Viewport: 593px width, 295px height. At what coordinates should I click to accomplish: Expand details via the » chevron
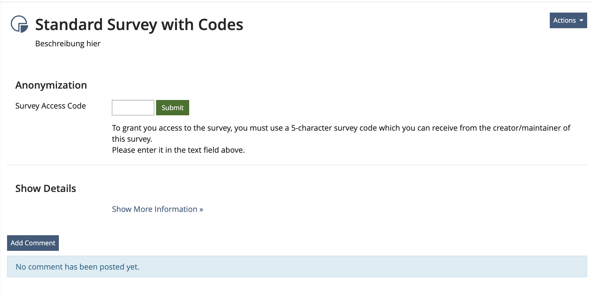point(201,209)
